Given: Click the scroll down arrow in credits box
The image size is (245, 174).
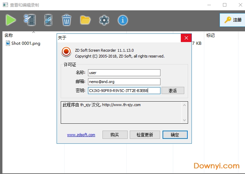Looking at the screenshot, I should [185, 120].
